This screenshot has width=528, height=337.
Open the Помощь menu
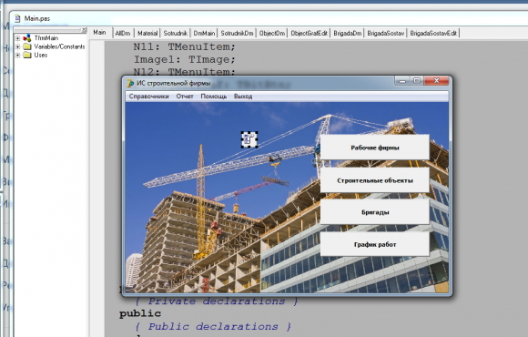(x=214, y=97)
